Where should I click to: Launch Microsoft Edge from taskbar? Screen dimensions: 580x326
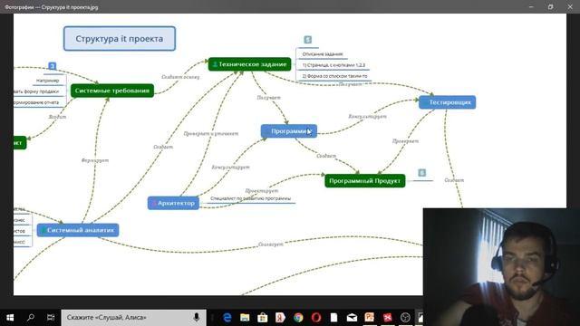click(227, 318)
